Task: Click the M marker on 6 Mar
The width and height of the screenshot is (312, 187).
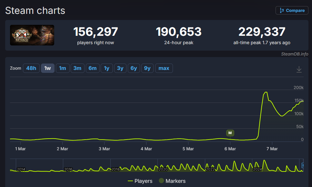Action: pos(230,133)
